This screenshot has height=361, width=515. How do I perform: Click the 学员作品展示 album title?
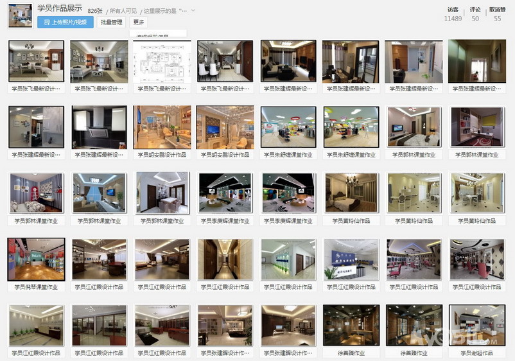tap(60, 8)
